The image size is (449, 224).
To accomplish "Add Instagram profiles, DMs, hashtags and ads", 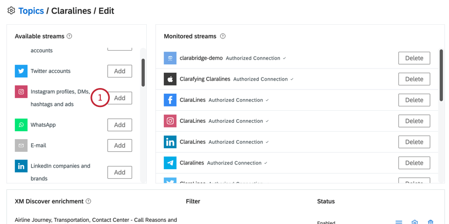I will pos(120,98).
